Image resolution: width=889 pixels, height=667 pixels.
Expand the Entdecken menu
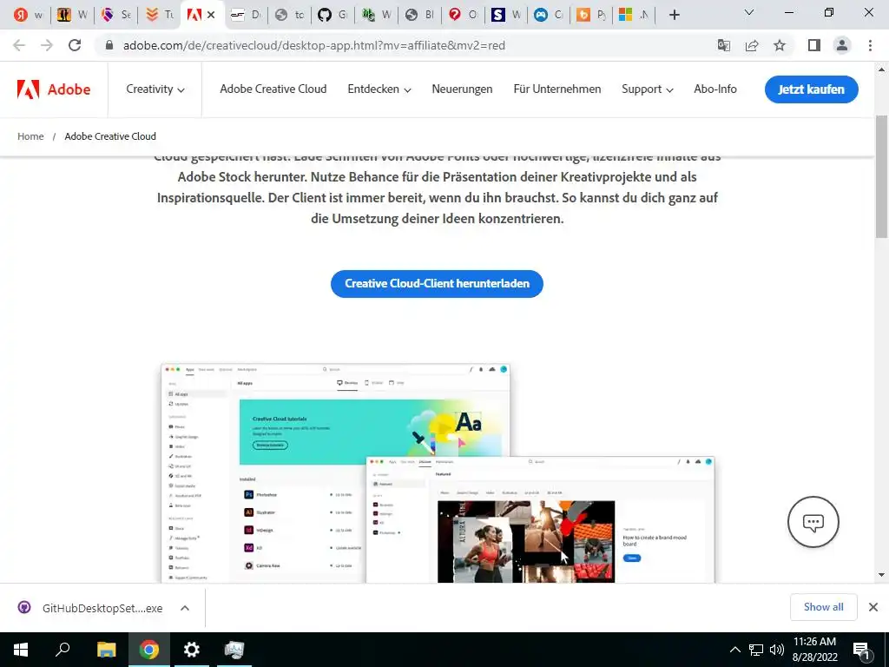(x=379, y=89)
